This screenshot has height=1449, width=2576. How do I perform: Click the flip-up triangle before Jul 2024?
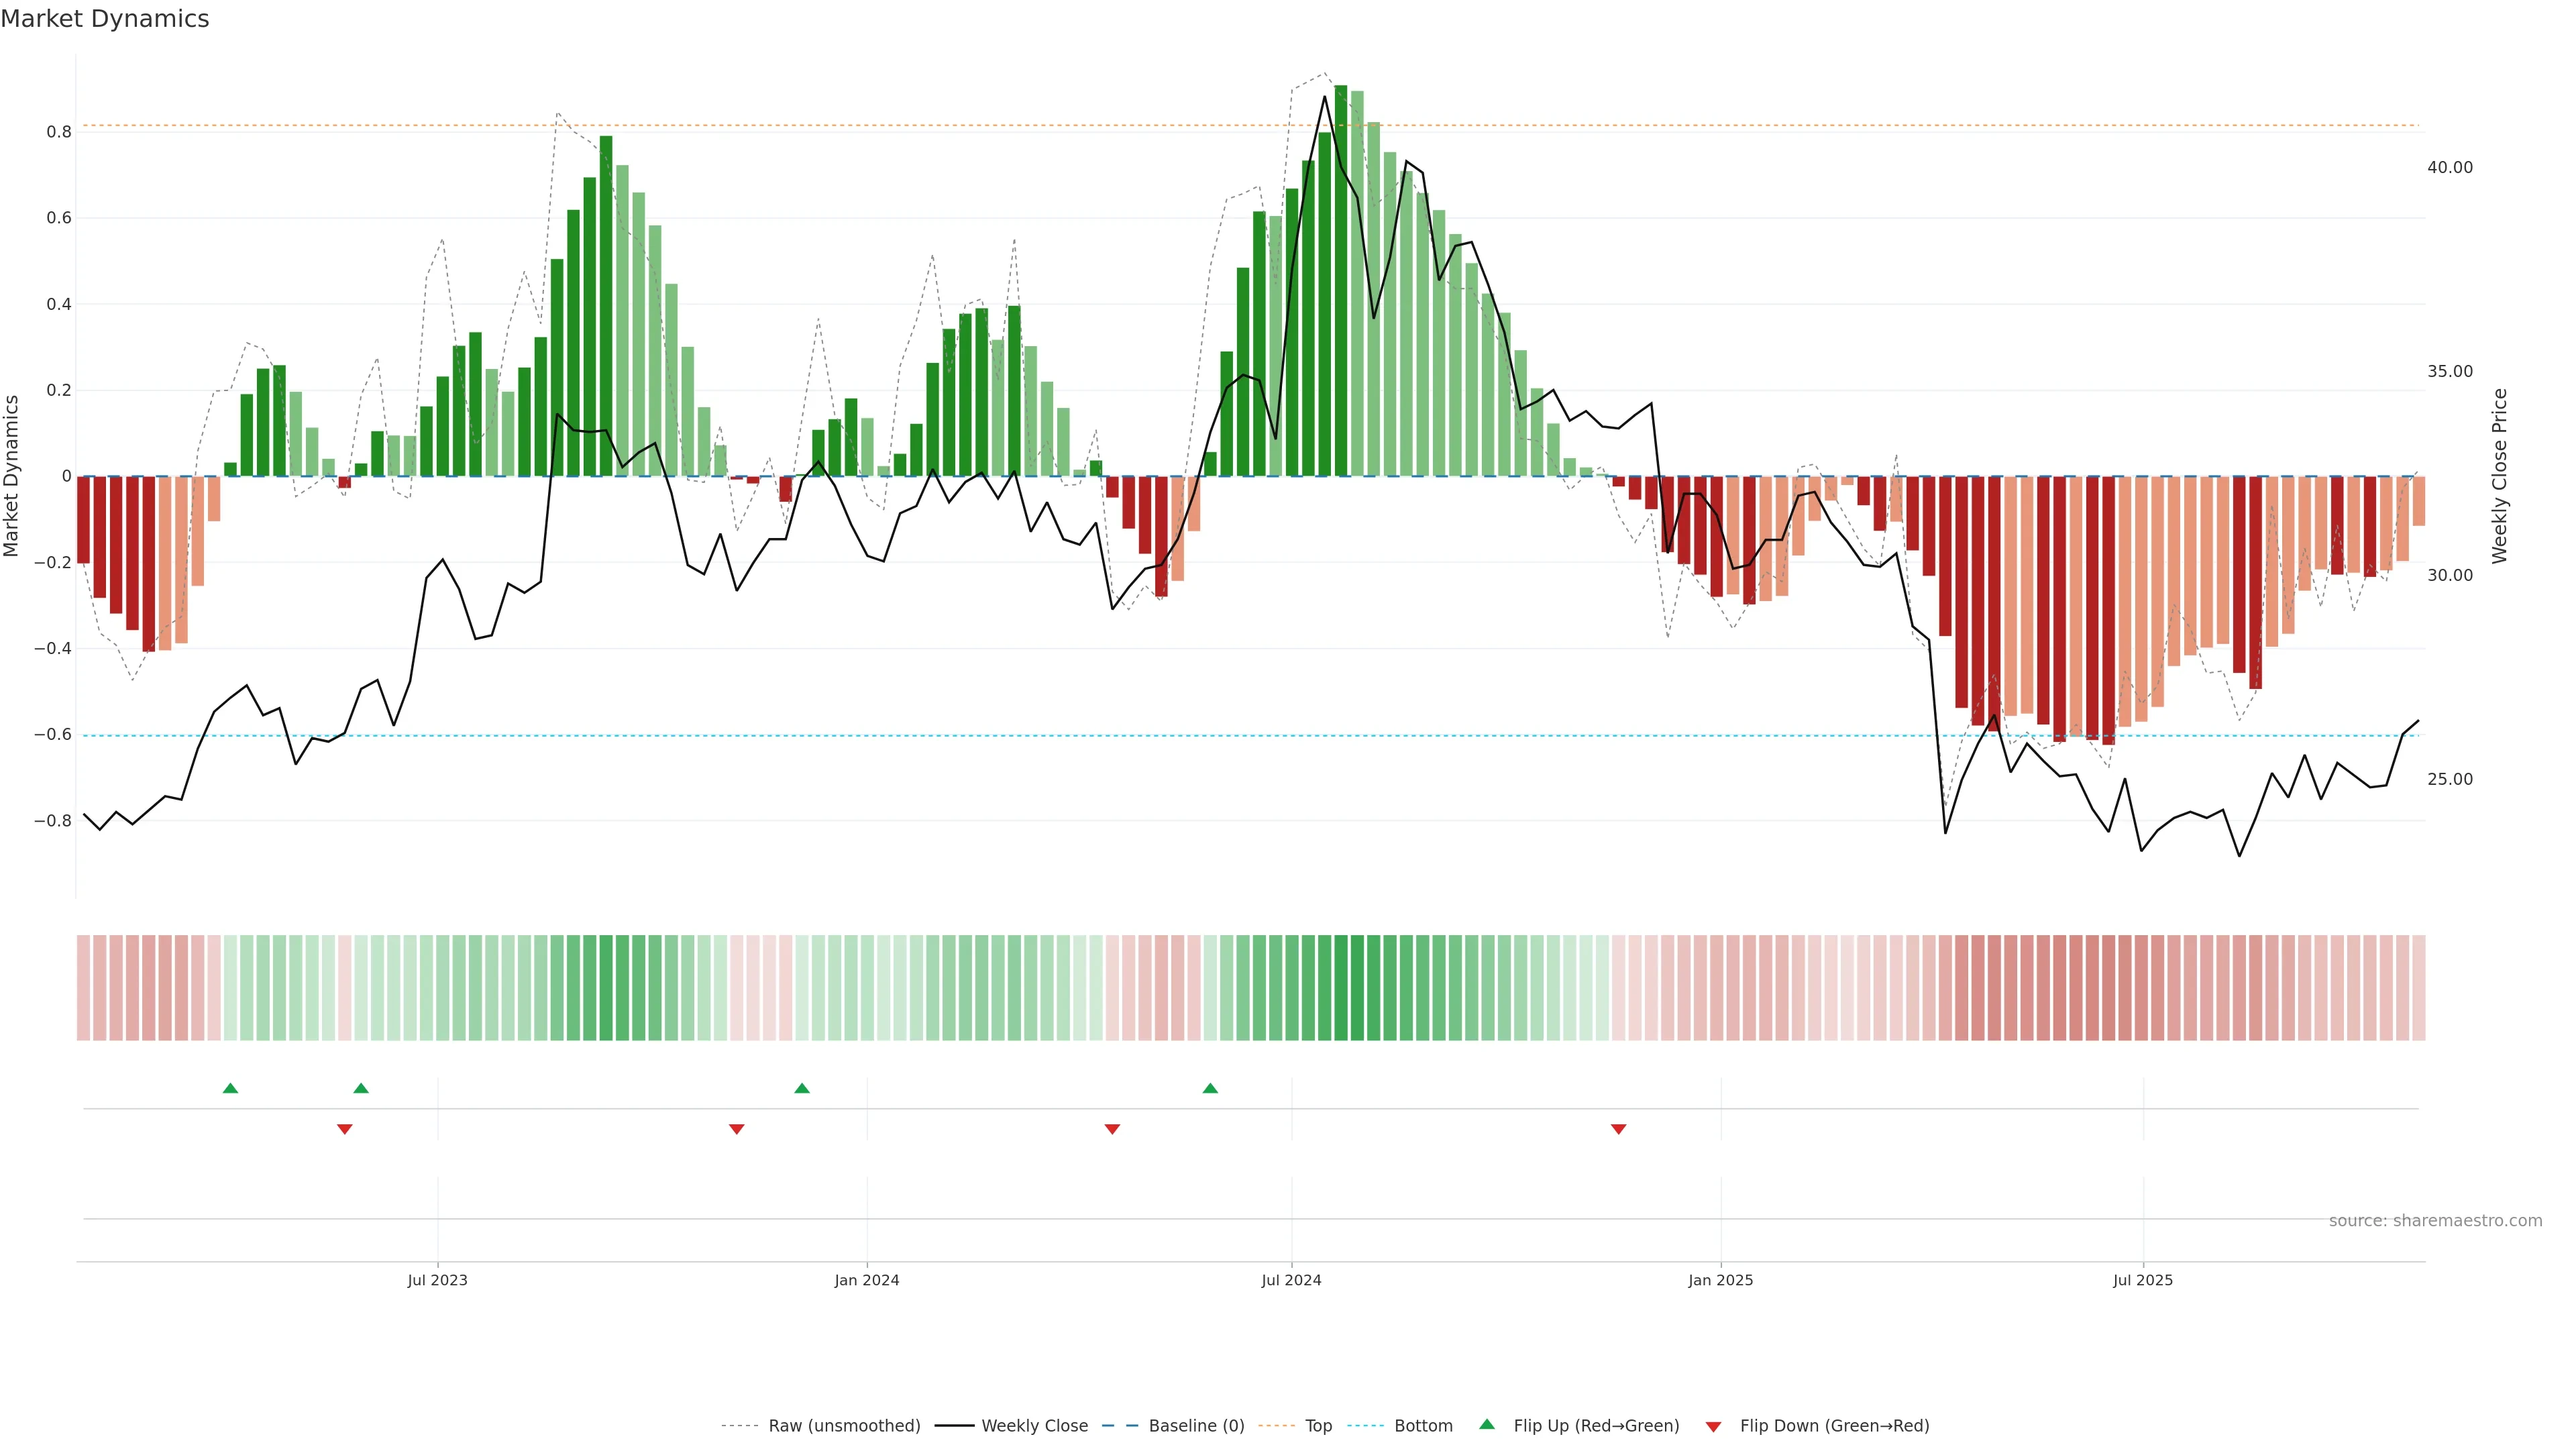coord(1210,1088)
